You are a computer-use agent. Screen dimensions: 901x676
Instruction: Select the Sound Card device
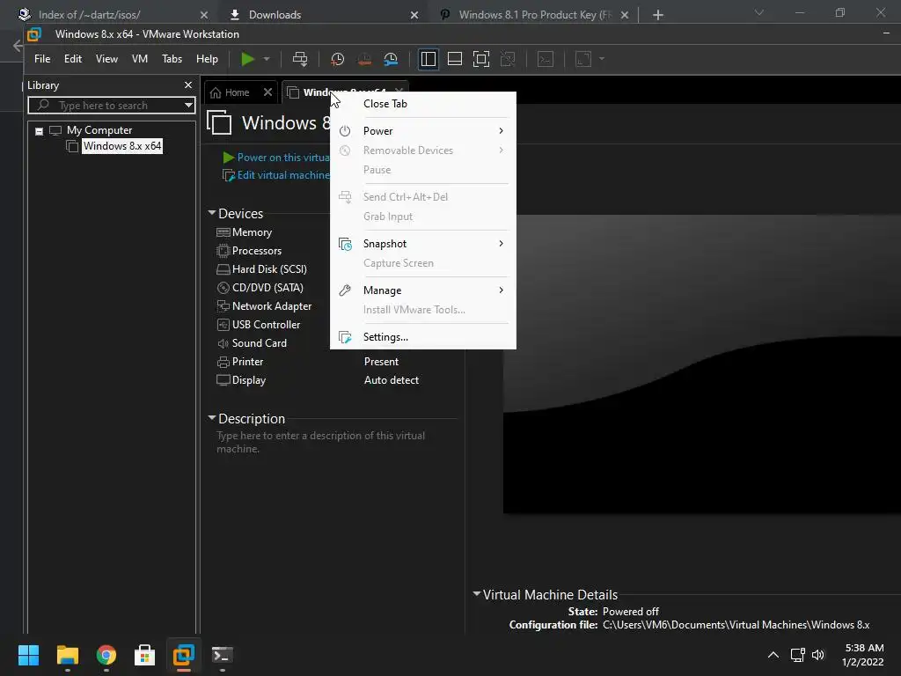(x=252, y=342)
